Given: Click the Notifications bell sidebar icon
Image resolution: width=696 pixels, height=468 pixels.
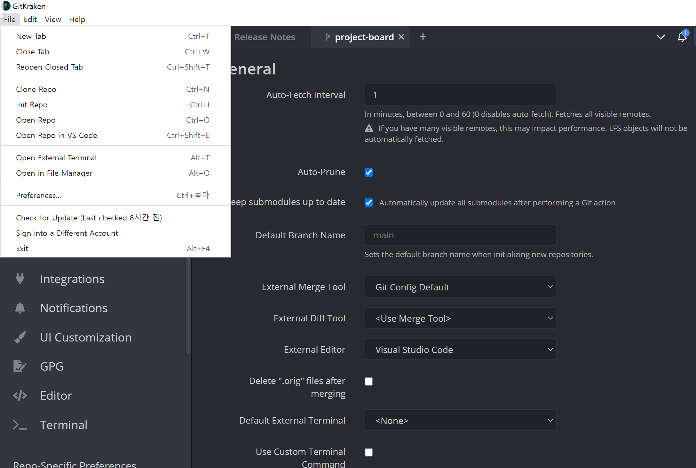Looking at the screenshot, I should pos(20,308).
